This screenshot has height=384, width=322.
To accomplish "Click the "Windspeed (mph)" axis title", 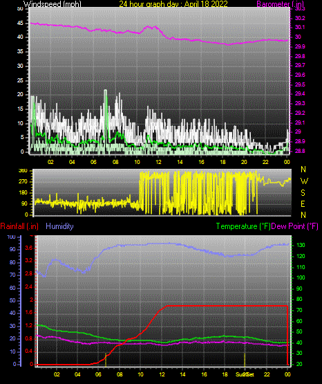I will tap(53, 4).
